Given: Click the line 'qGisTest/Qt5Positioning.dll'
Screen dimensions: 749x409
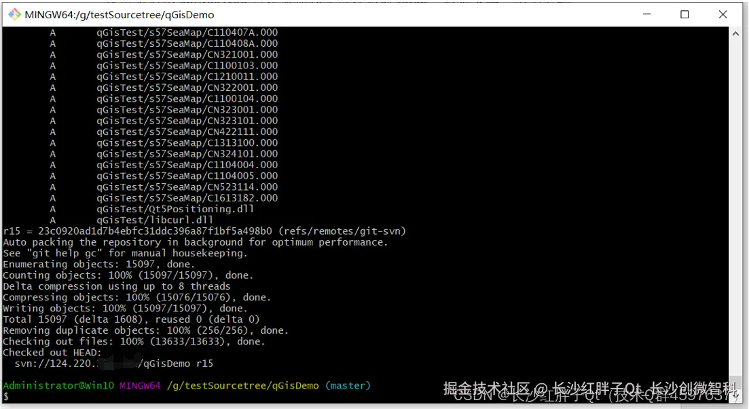Looking at the screenshot, I should pos(175,209).
